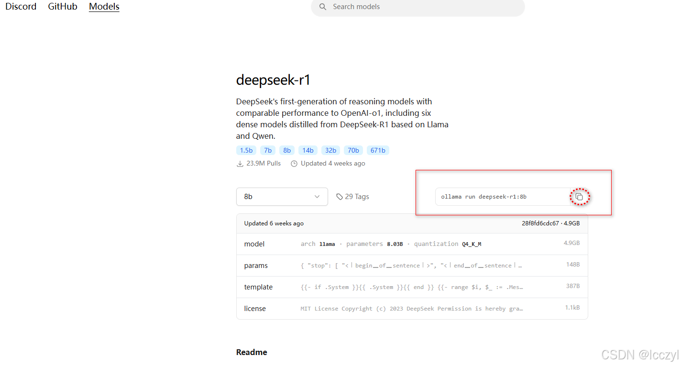Copy the ollama run deepseek-r1:8b command
The image size is (681, 367).
(579, 197)
